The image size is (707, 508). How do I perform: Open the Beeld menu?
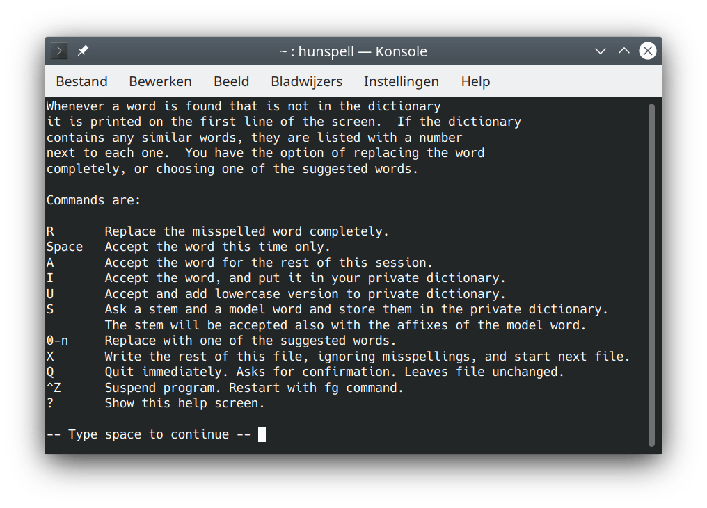[231, 81]
